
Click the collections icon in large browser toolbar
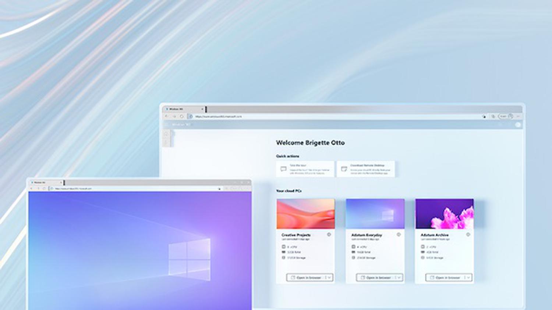click(x=493, y=116)
